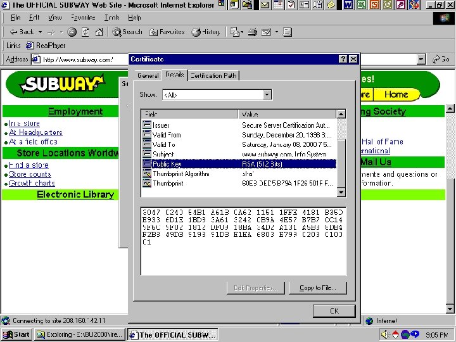Viewport: 456px width, 342px height.
Task: Open the Growth charts link
Action: click(32, 183)
